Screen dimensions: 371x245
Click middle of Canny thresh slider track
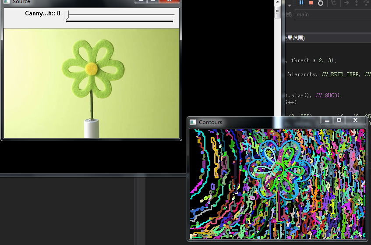(121, 14)
